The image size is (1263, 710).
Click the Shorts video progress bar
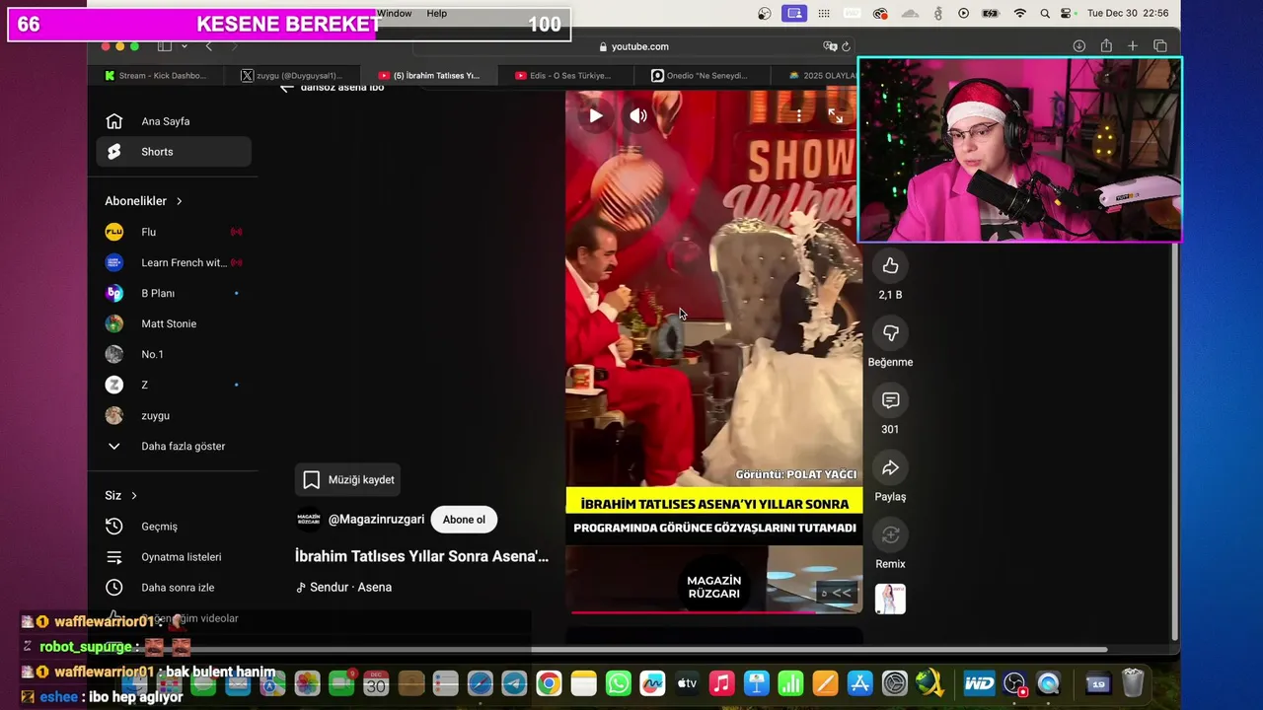tap(713, 611)
